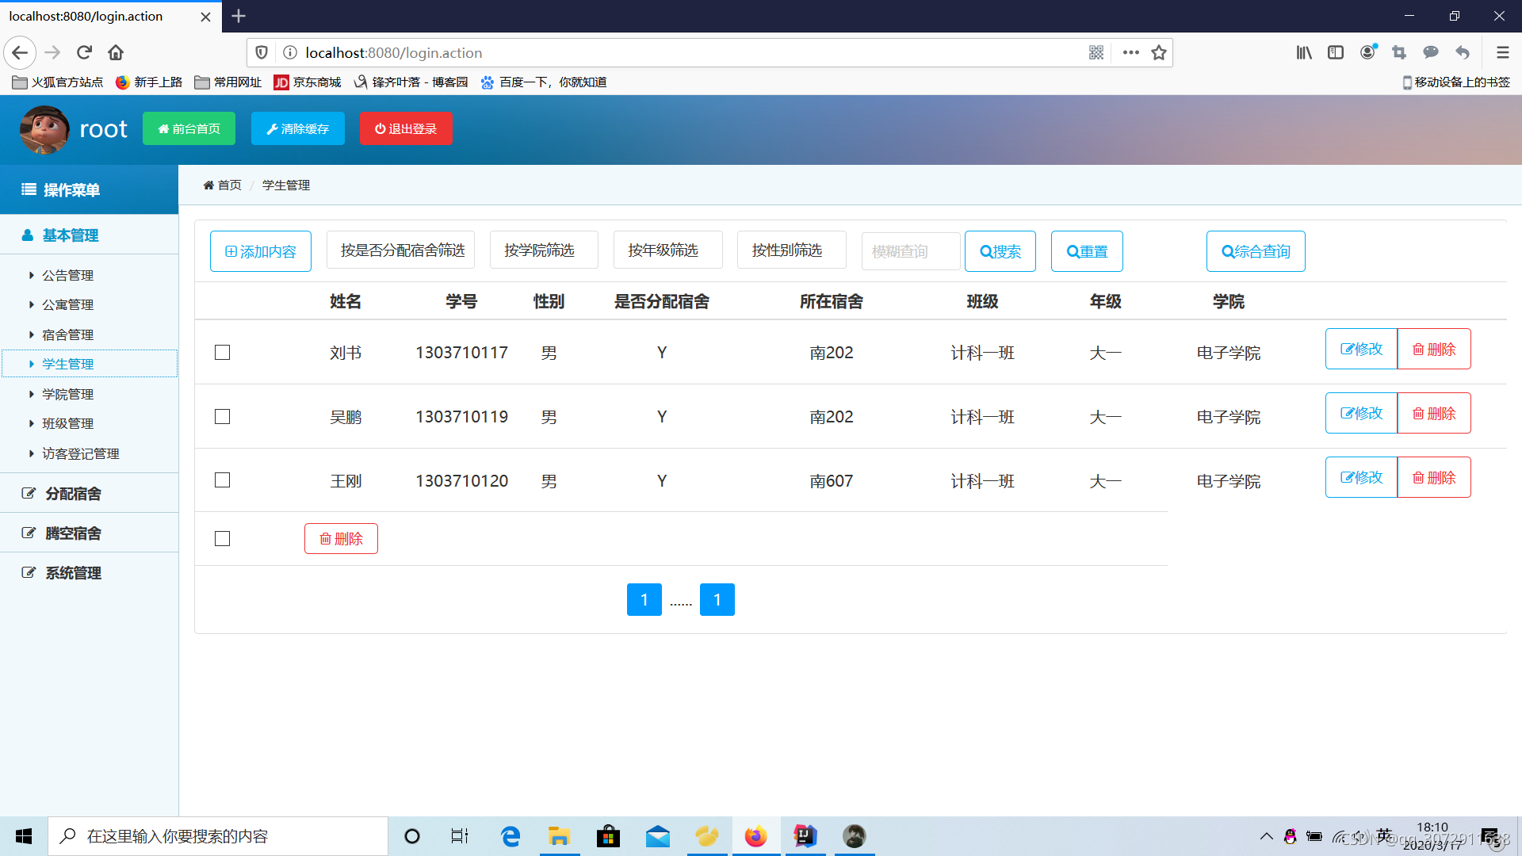Viewport: 1522px width, 856px height.
Task: Tick the checkbox next to 王刚
Action: 222,480
